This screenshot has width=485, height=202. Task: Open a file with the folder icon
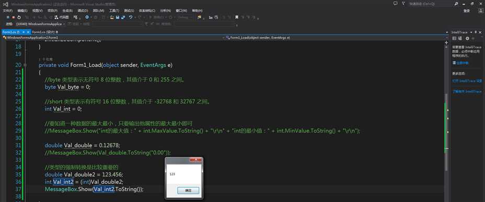(x=112, y=18)
